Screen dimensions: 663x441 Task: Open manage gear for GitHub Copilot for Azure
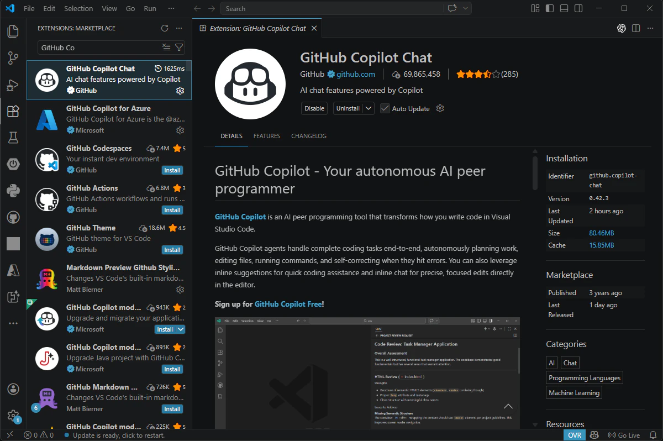pyautogui.click(x=180, y=130)
